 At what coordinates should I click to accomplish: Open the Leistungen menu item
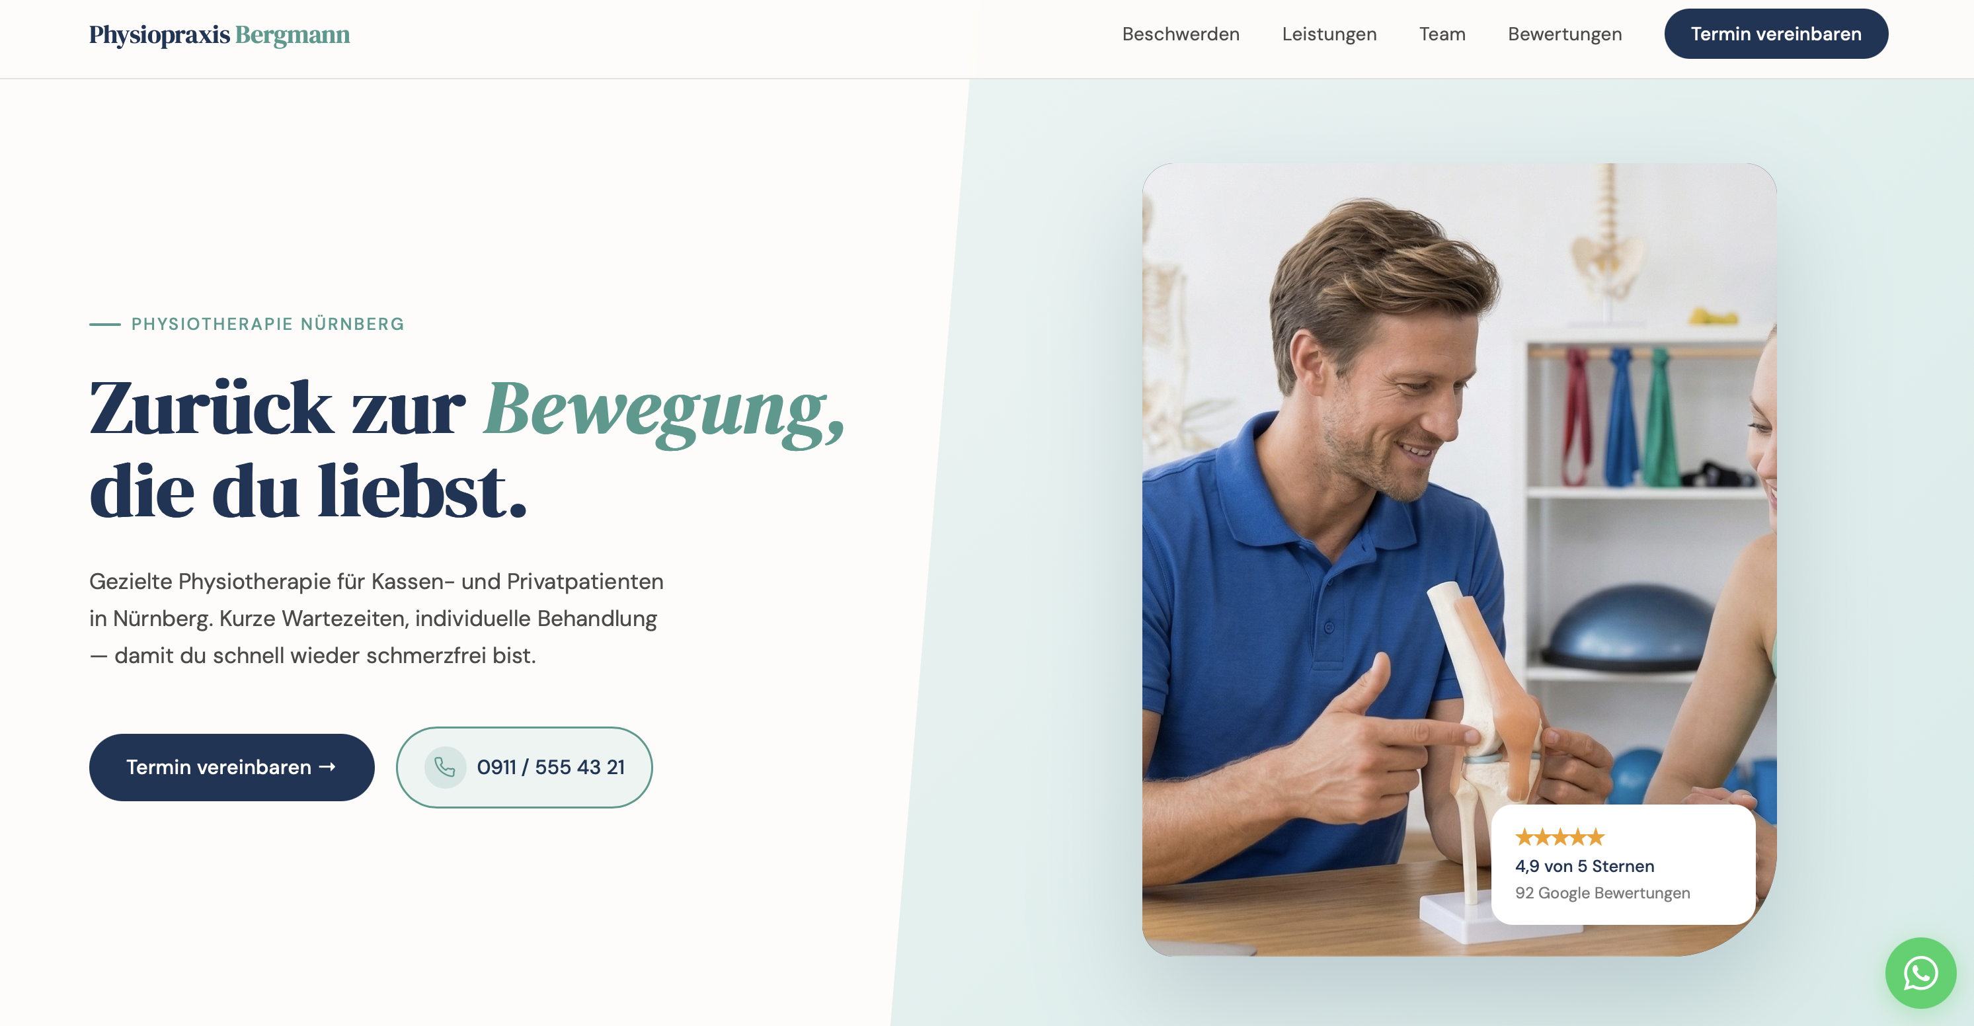[1329, 34]
